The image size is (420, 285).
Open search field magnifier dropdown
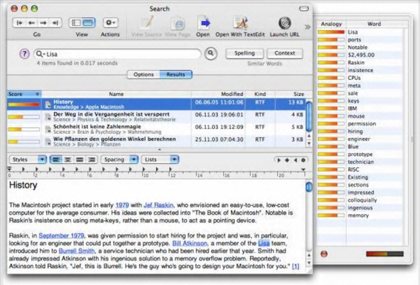41,54
